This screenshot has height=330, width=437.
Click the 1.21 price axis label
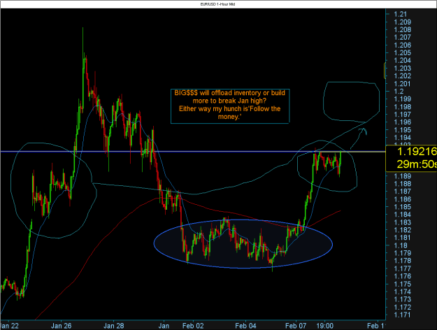click(400, 14)
